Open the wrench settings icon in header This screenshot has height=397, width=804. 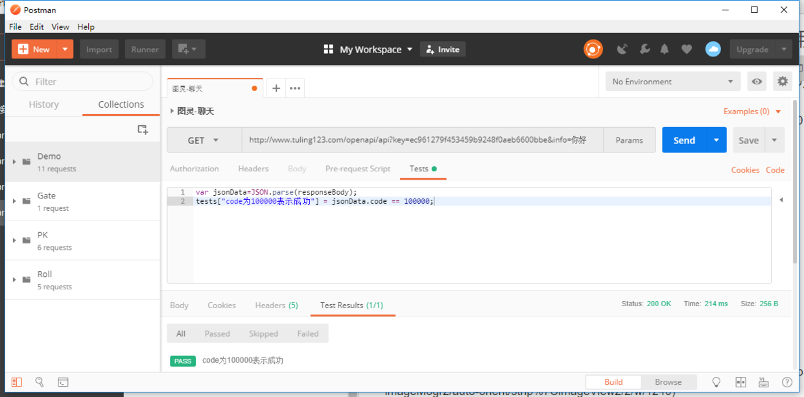tap(644, 49)
